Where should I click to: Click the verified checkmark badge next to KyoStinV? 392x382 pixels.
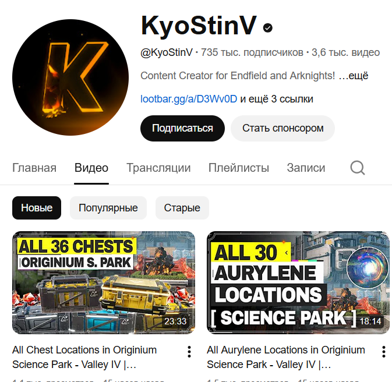[268, 28]
